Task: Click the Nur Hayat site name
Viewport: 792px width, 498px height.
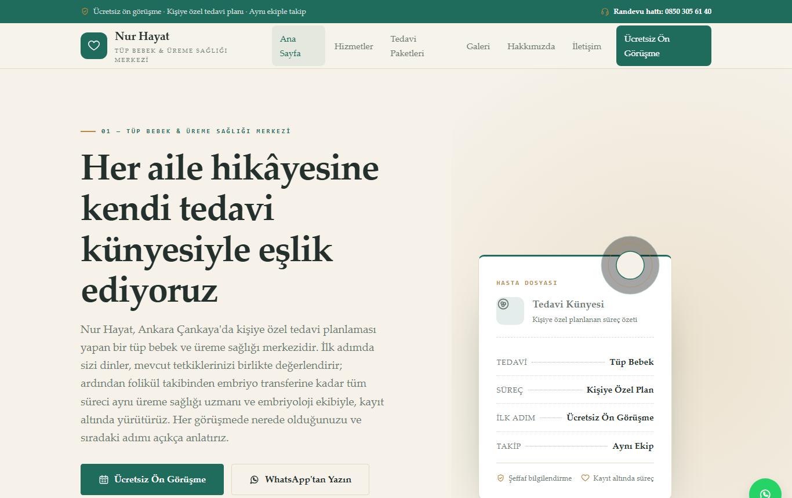Action: 142,36
